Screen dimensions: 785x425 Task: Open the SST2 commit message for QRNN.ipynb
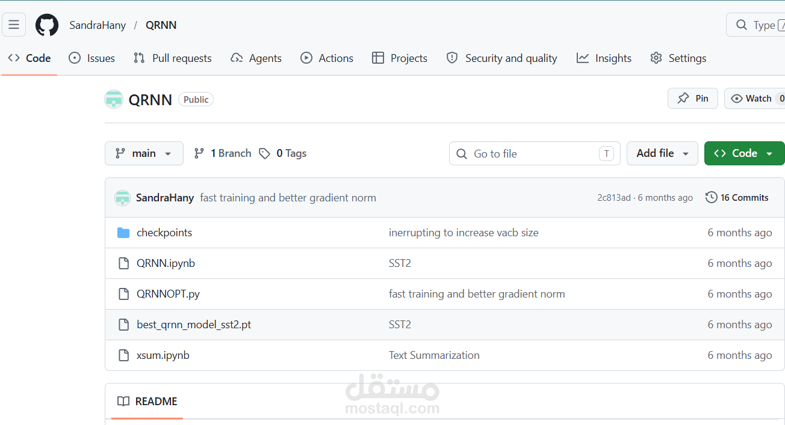pyautogui.click(x=400, y=263)
